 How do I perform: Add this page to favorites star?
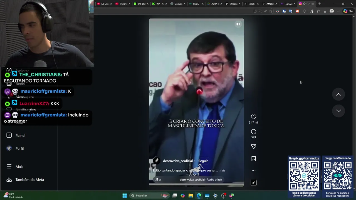(271, 11)
